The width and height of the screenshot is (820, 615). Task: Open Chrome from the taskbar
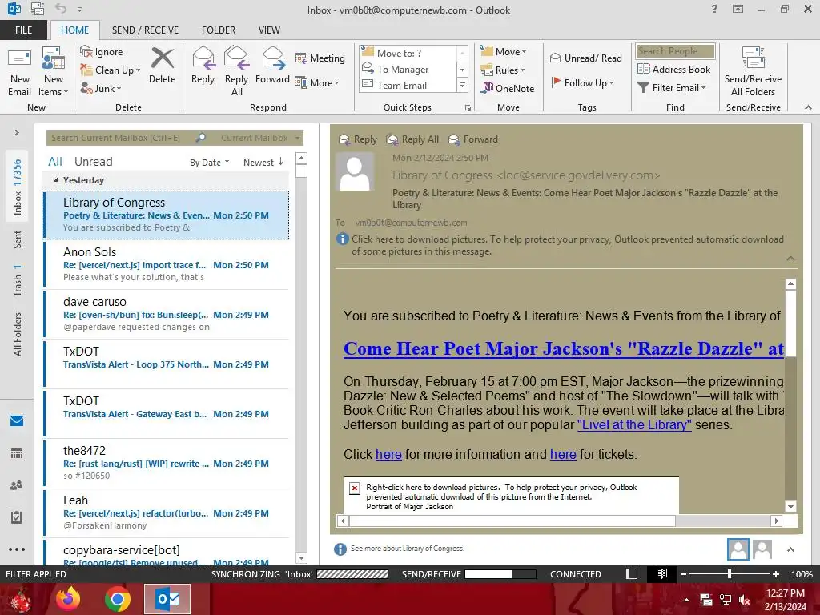click(x=118, y=599)
